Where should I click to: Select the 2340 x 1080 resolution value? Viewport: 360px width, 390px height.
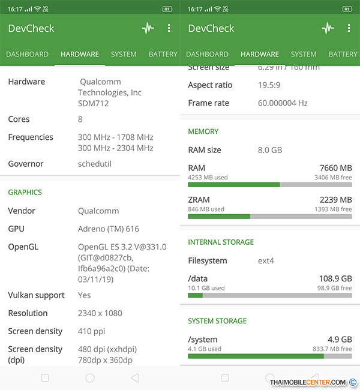pyautogui.click(x=100, y=313)
